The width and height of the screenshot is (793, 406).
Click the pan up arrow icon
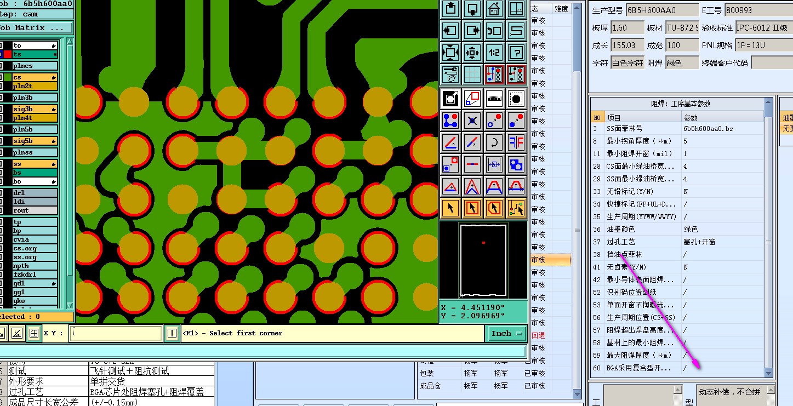click(x=450, y=9)
